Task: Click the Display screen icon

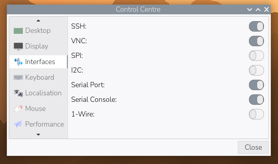Action: (x=18, y=46)
